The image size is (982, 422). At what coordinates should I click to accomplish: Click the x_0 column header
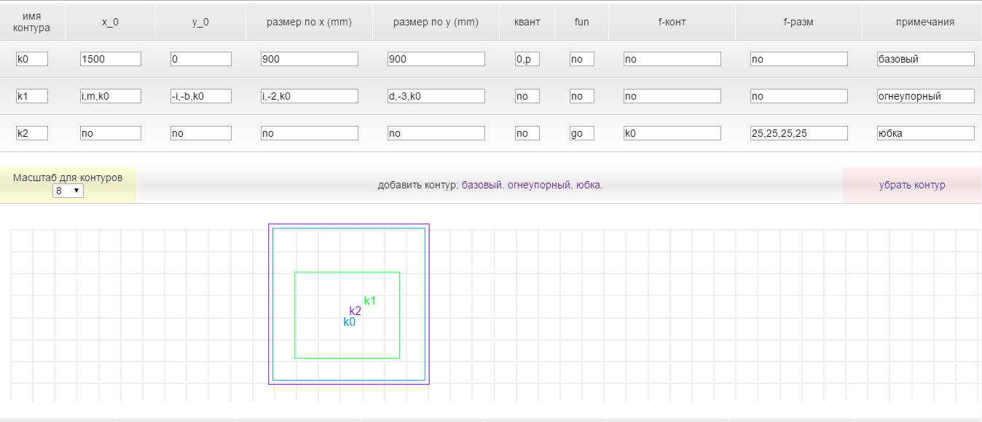(x=111, y=22)
